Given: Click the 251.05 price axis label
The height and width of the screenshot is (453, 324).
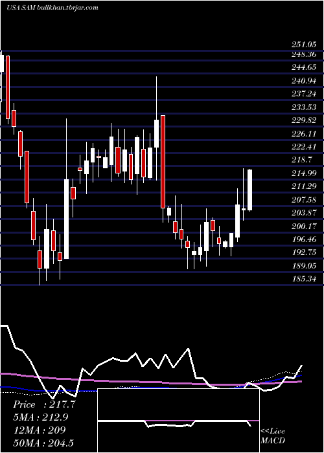Looking at the screenshot, I should pyautogui.click(x=303, y=45).
